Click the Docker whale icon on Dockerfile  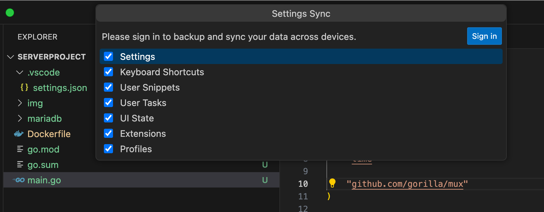pos(20,134)
